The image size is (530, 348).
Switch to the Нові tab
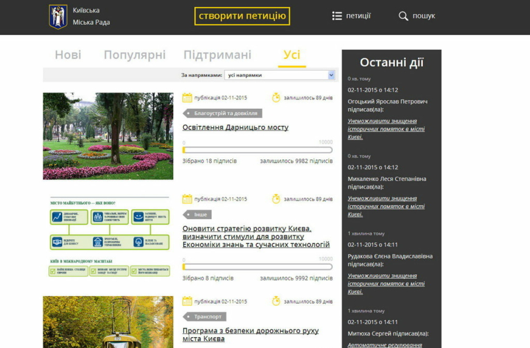pos(68,55)
